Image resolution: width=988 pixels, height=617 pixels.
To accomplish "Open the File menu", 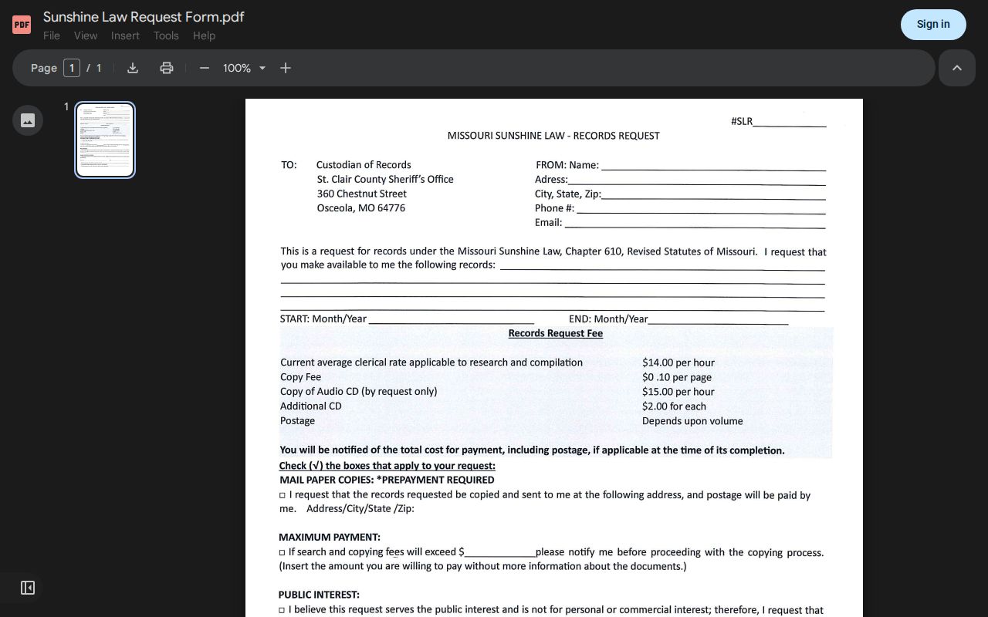I will tap(52, 35).
